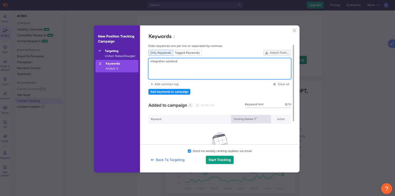Open the AI SEO sidebar section
Image resolution: width=395 pixels, height=196 pixels.
(x=5, y=32)
